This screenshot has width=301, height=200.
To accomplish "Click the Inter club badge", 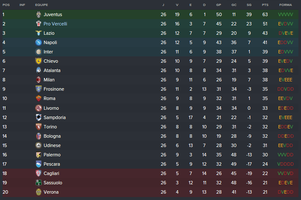I will click(x=39, y=52).
